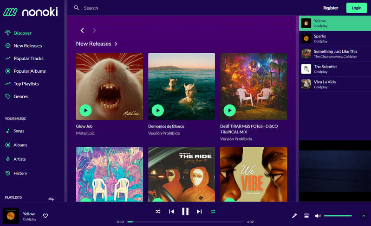Click the now-playing Yellow cover thumbnail

pyautogui.click(x=11, y=216)
